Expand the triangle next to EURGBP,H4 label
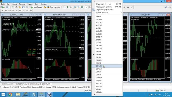Screen dimensions: 172x97 [131, 18]
